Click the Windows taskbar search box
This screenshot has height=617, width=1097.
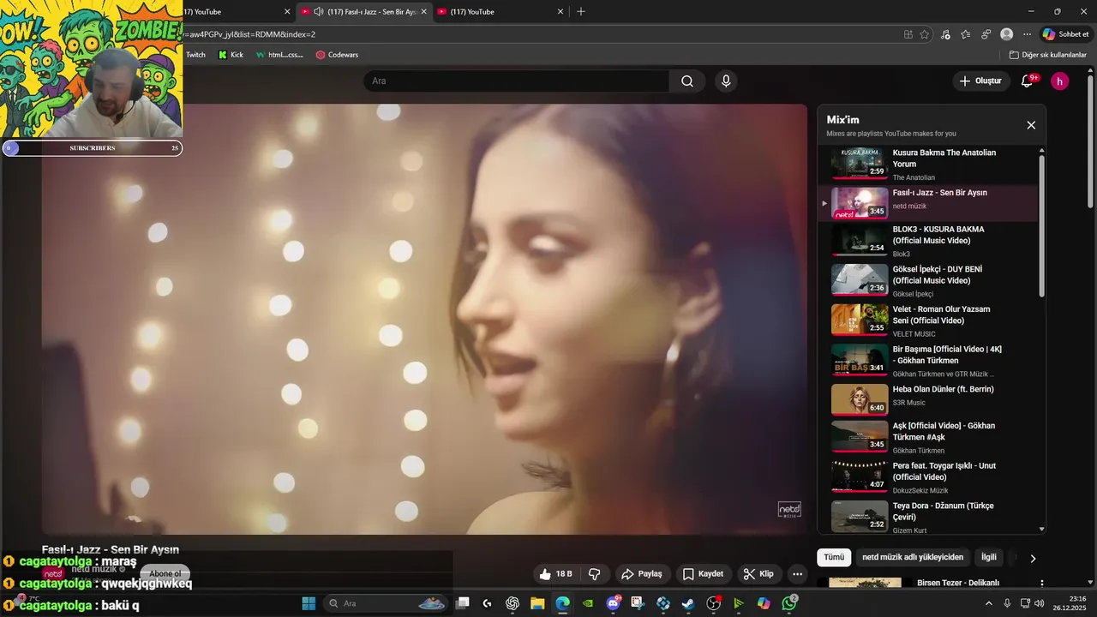point(387,603)
